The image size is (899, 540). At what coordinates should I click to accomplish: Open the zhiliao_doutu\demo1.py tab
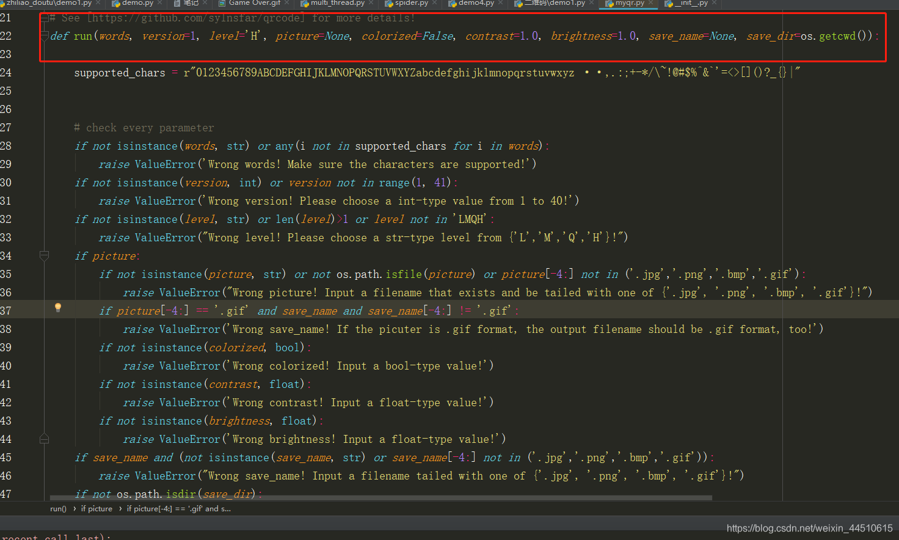(x=49, y=3)
